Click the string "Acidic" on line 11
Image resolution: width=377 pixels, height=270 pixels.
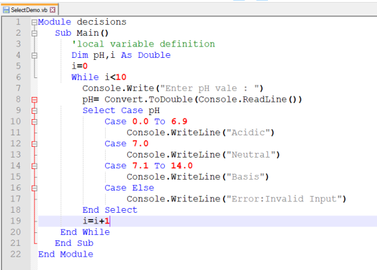point(248,133)
